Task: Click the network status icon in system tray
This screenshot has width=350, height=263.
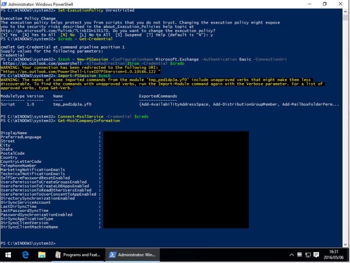Action: [308, 255]
